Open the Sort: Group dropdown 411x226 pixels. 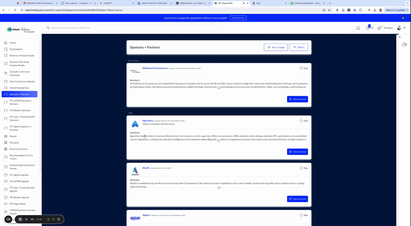click(x=276, y=47)
